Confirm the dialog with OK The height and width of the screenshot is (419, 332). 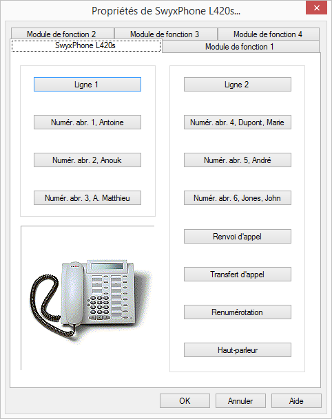(185, 401)
